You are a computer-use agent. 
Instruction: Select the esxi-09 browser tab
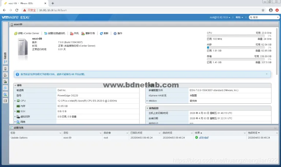pyautogui.click(x=25, y=3)
